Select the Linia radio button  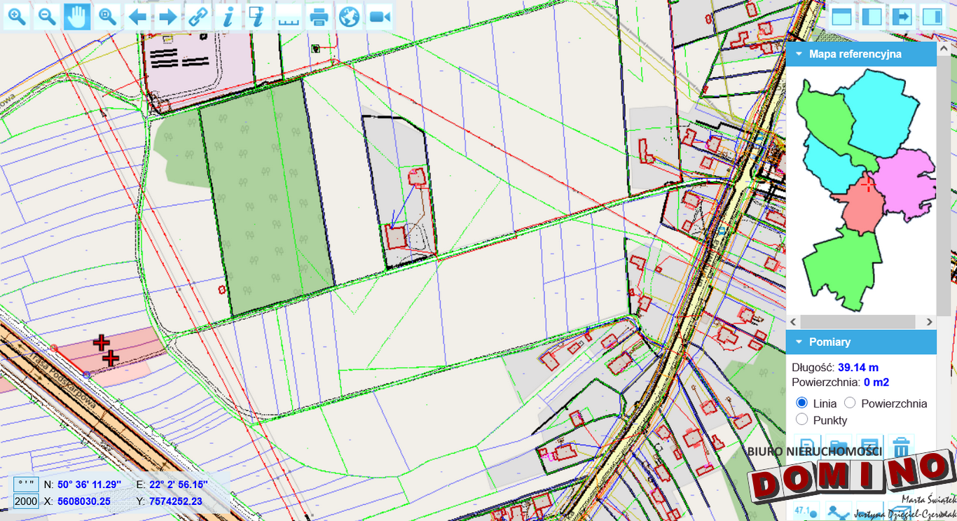[802, 403]
